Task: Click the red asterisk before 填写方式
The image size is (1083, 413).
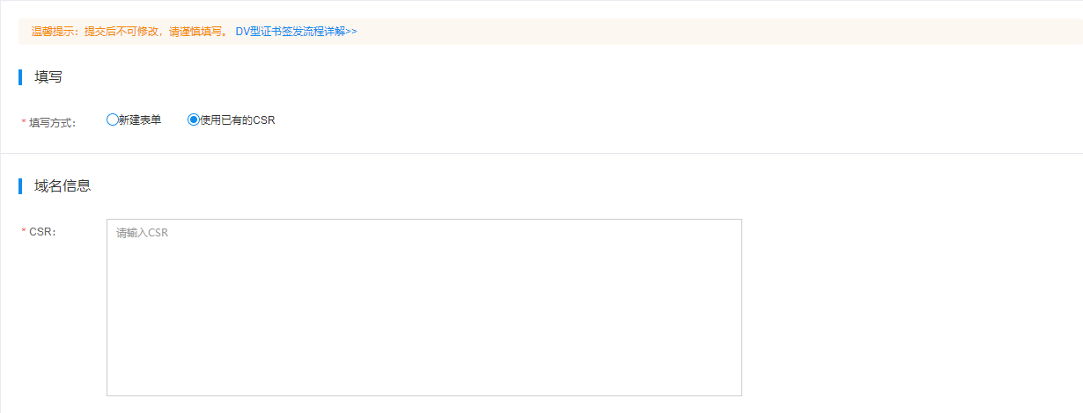Action: click(x=24, y=123)
